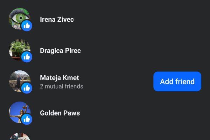Image resolution: width=210 pixels, height=140 pixels.
Task: Click empty row space right of Golden Paws
Action: (140, 113)
